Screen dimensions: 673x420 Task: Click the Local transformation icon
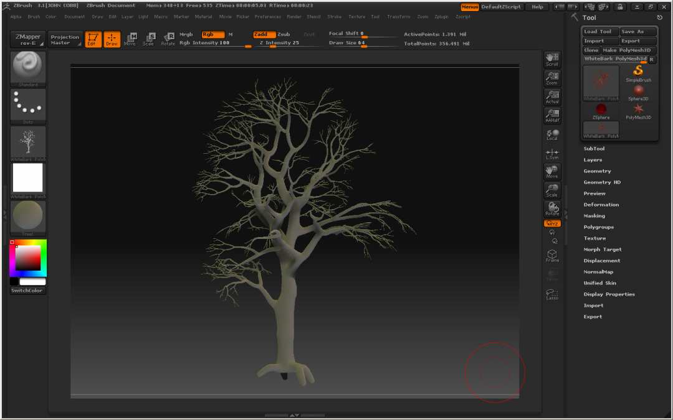point(551,134)
